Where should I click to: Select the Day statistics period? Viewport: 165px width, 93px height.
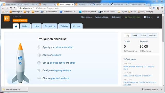(127, 36)
